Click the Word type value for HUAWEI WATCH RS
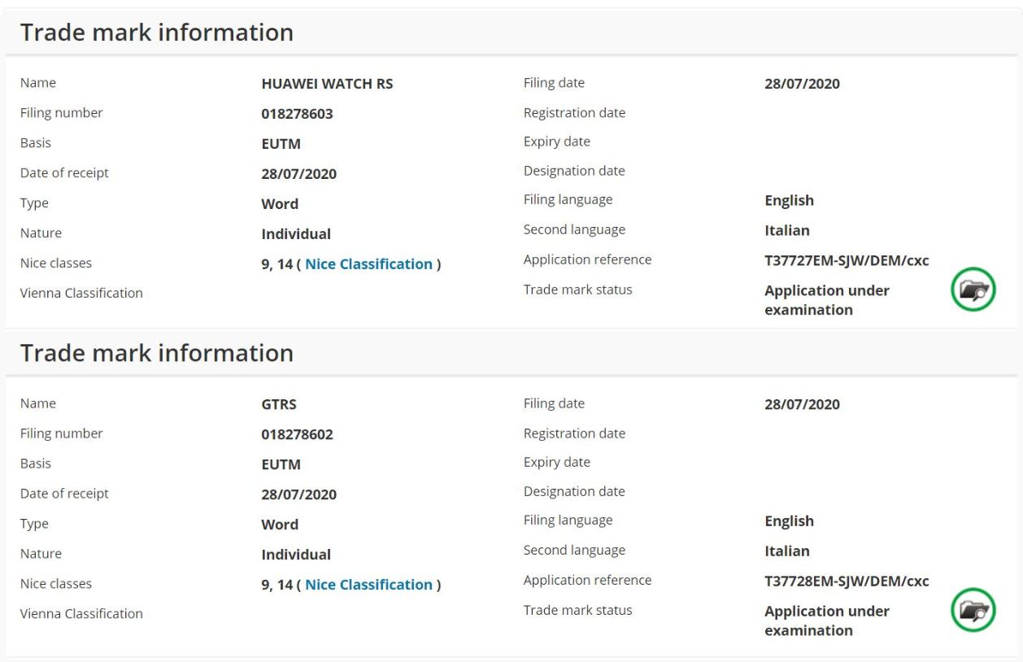 tap(280, 204)
